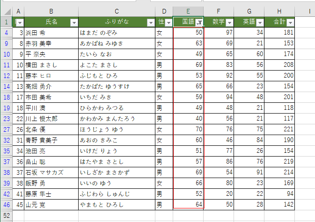
Task: Select the total 221 cell
Action: tap(279, 129)
